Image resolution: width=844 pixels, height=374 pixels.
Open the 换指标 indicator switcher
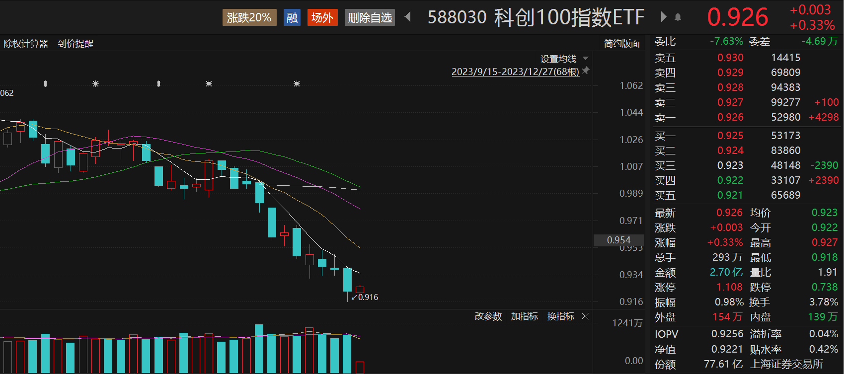click(x=560, y=316)
